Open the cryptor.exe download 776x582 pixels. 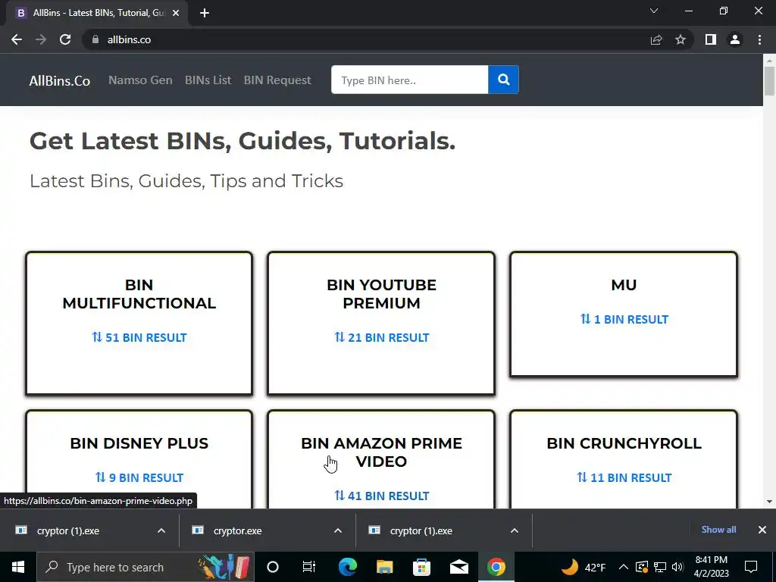237,530
